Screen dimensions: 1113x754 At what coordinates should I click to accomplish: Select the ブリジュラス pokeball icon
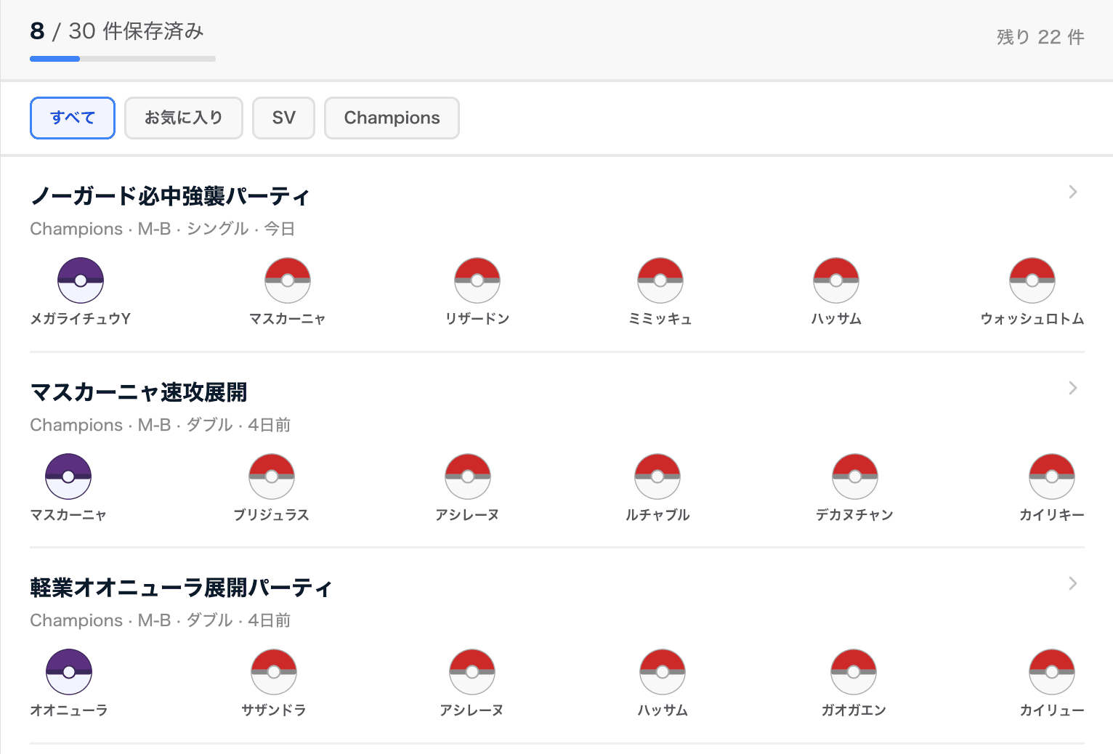coord(272,476)
